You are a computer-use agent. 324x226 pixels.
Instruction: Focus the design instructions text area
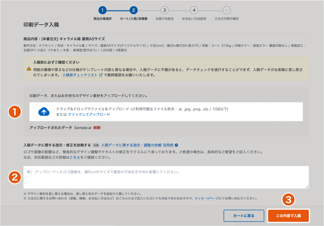tap(166, 177)
